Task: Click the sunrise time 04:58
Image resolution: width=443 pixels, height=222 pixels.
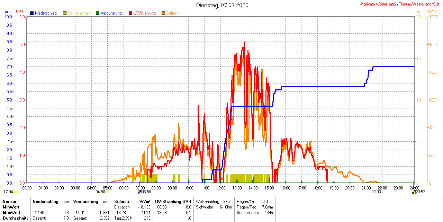Action: 100,192
